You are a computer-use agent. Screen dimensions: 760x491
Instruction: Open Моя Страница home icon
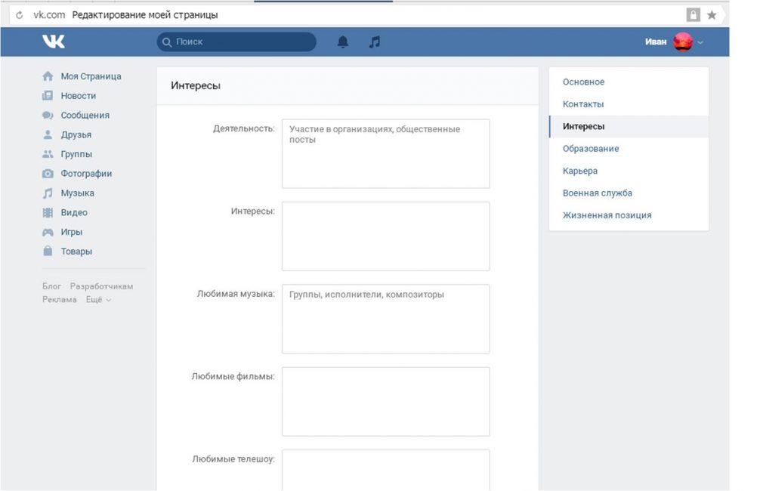point(48,76)
